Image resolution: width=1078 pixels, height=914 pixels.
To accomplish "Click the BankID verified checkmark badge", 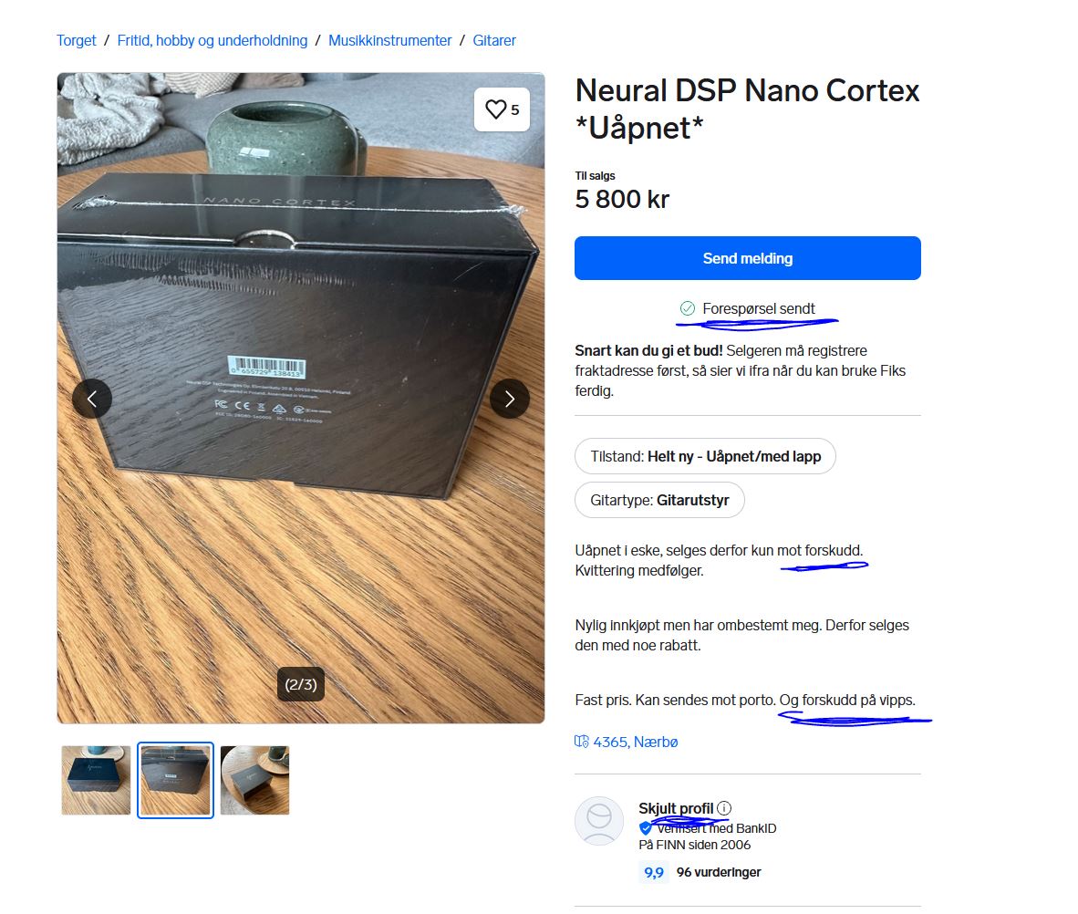I will coord(646,828).
